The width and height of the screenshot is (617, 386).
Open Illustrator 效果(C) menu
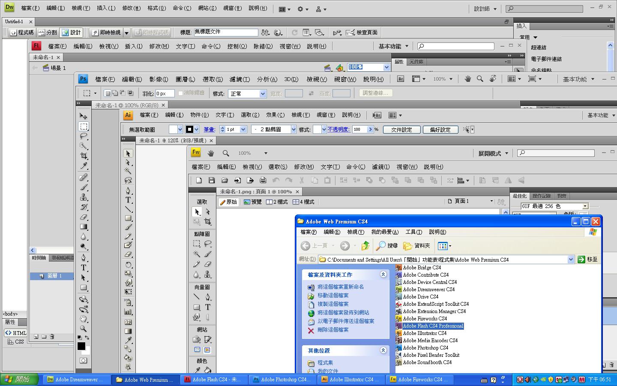point(275,115)
